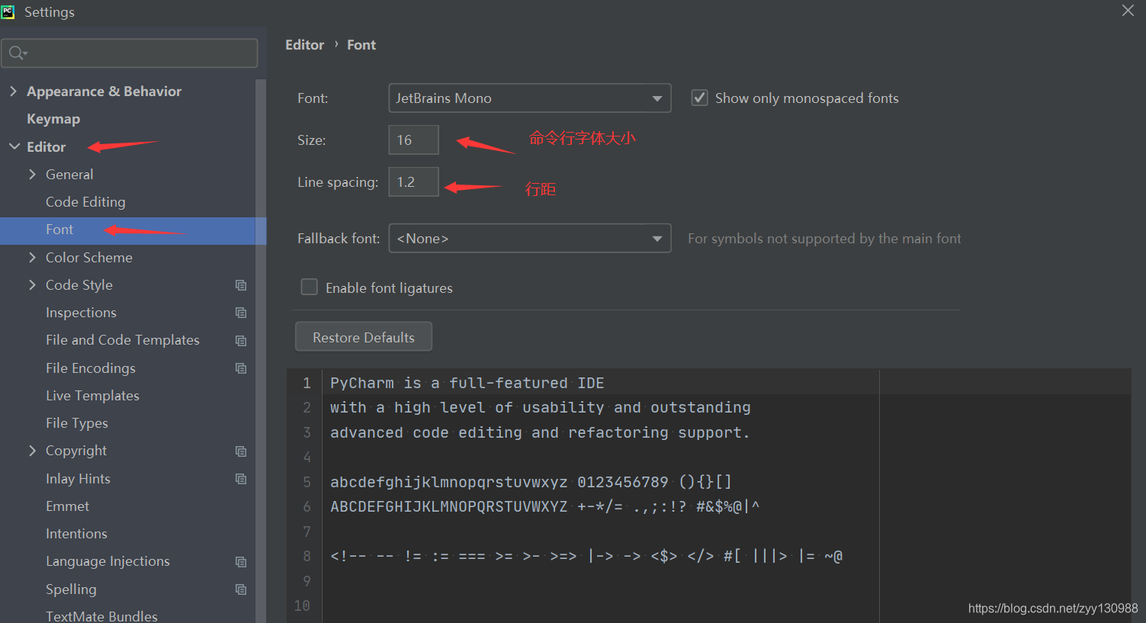
Task: Open Spelling settings
Action: click(x=71, y=589)
